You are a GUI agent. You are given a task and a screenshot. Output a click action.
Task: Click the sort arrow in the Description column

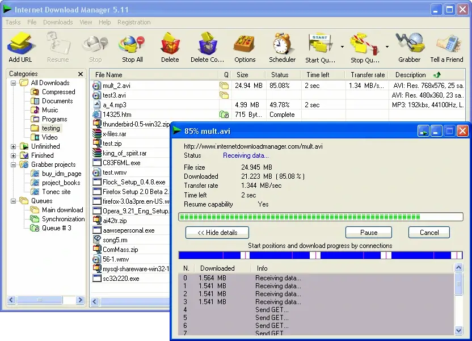[437, 74]
